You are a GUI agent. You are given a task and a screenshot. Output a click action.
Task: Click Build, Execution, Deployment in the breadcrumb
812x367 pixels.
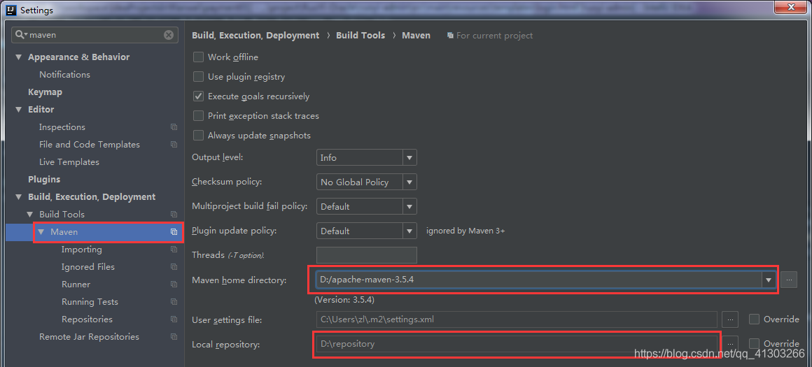pos(255,36)
